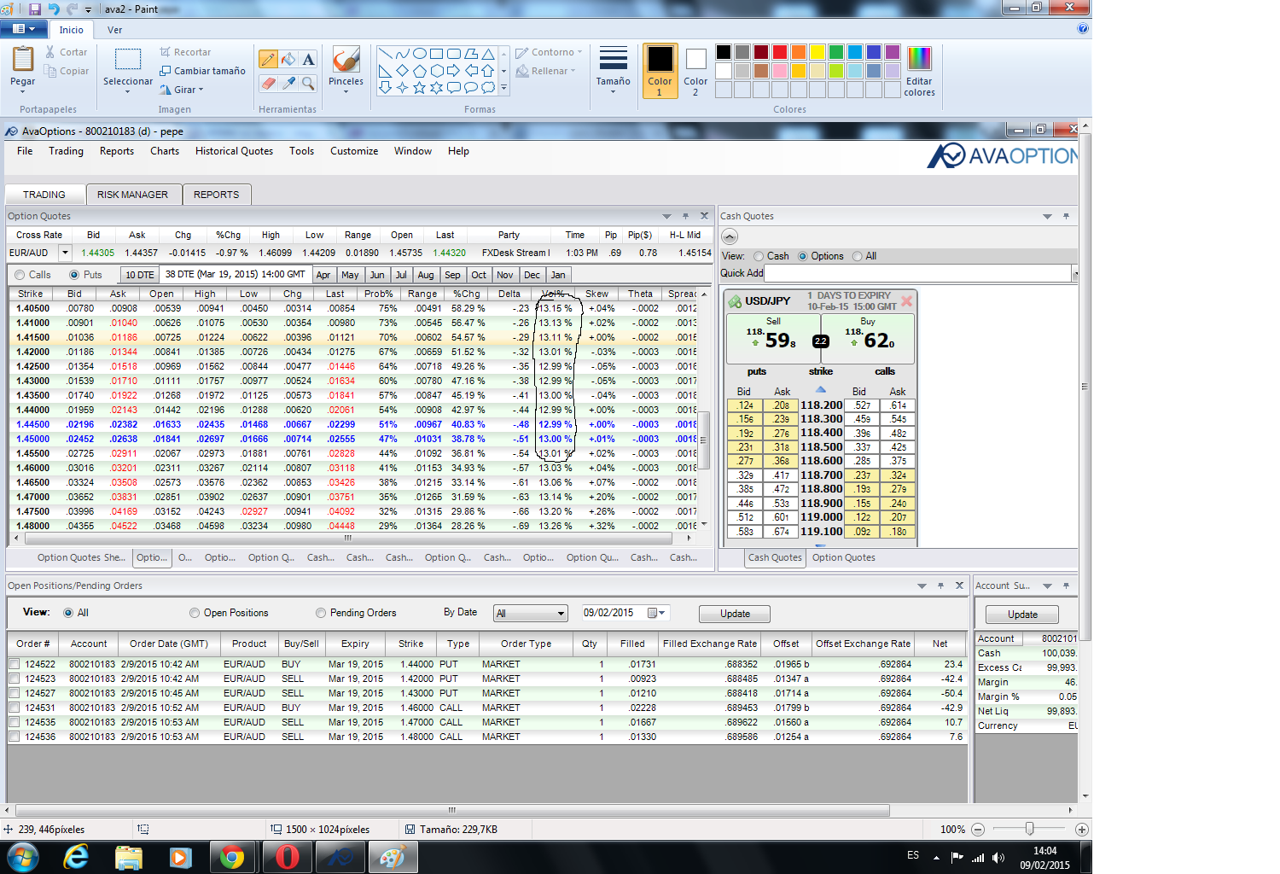1280x874 pixels.
Task: Click the Quick Add input field
Action: tap(917, 273)
